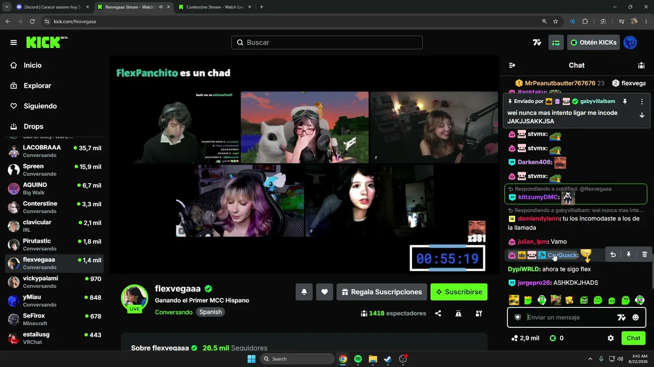The image size is (654, 367).
Task: Delete the CuvQuack chat message
Action: click(x=644, y=254)
